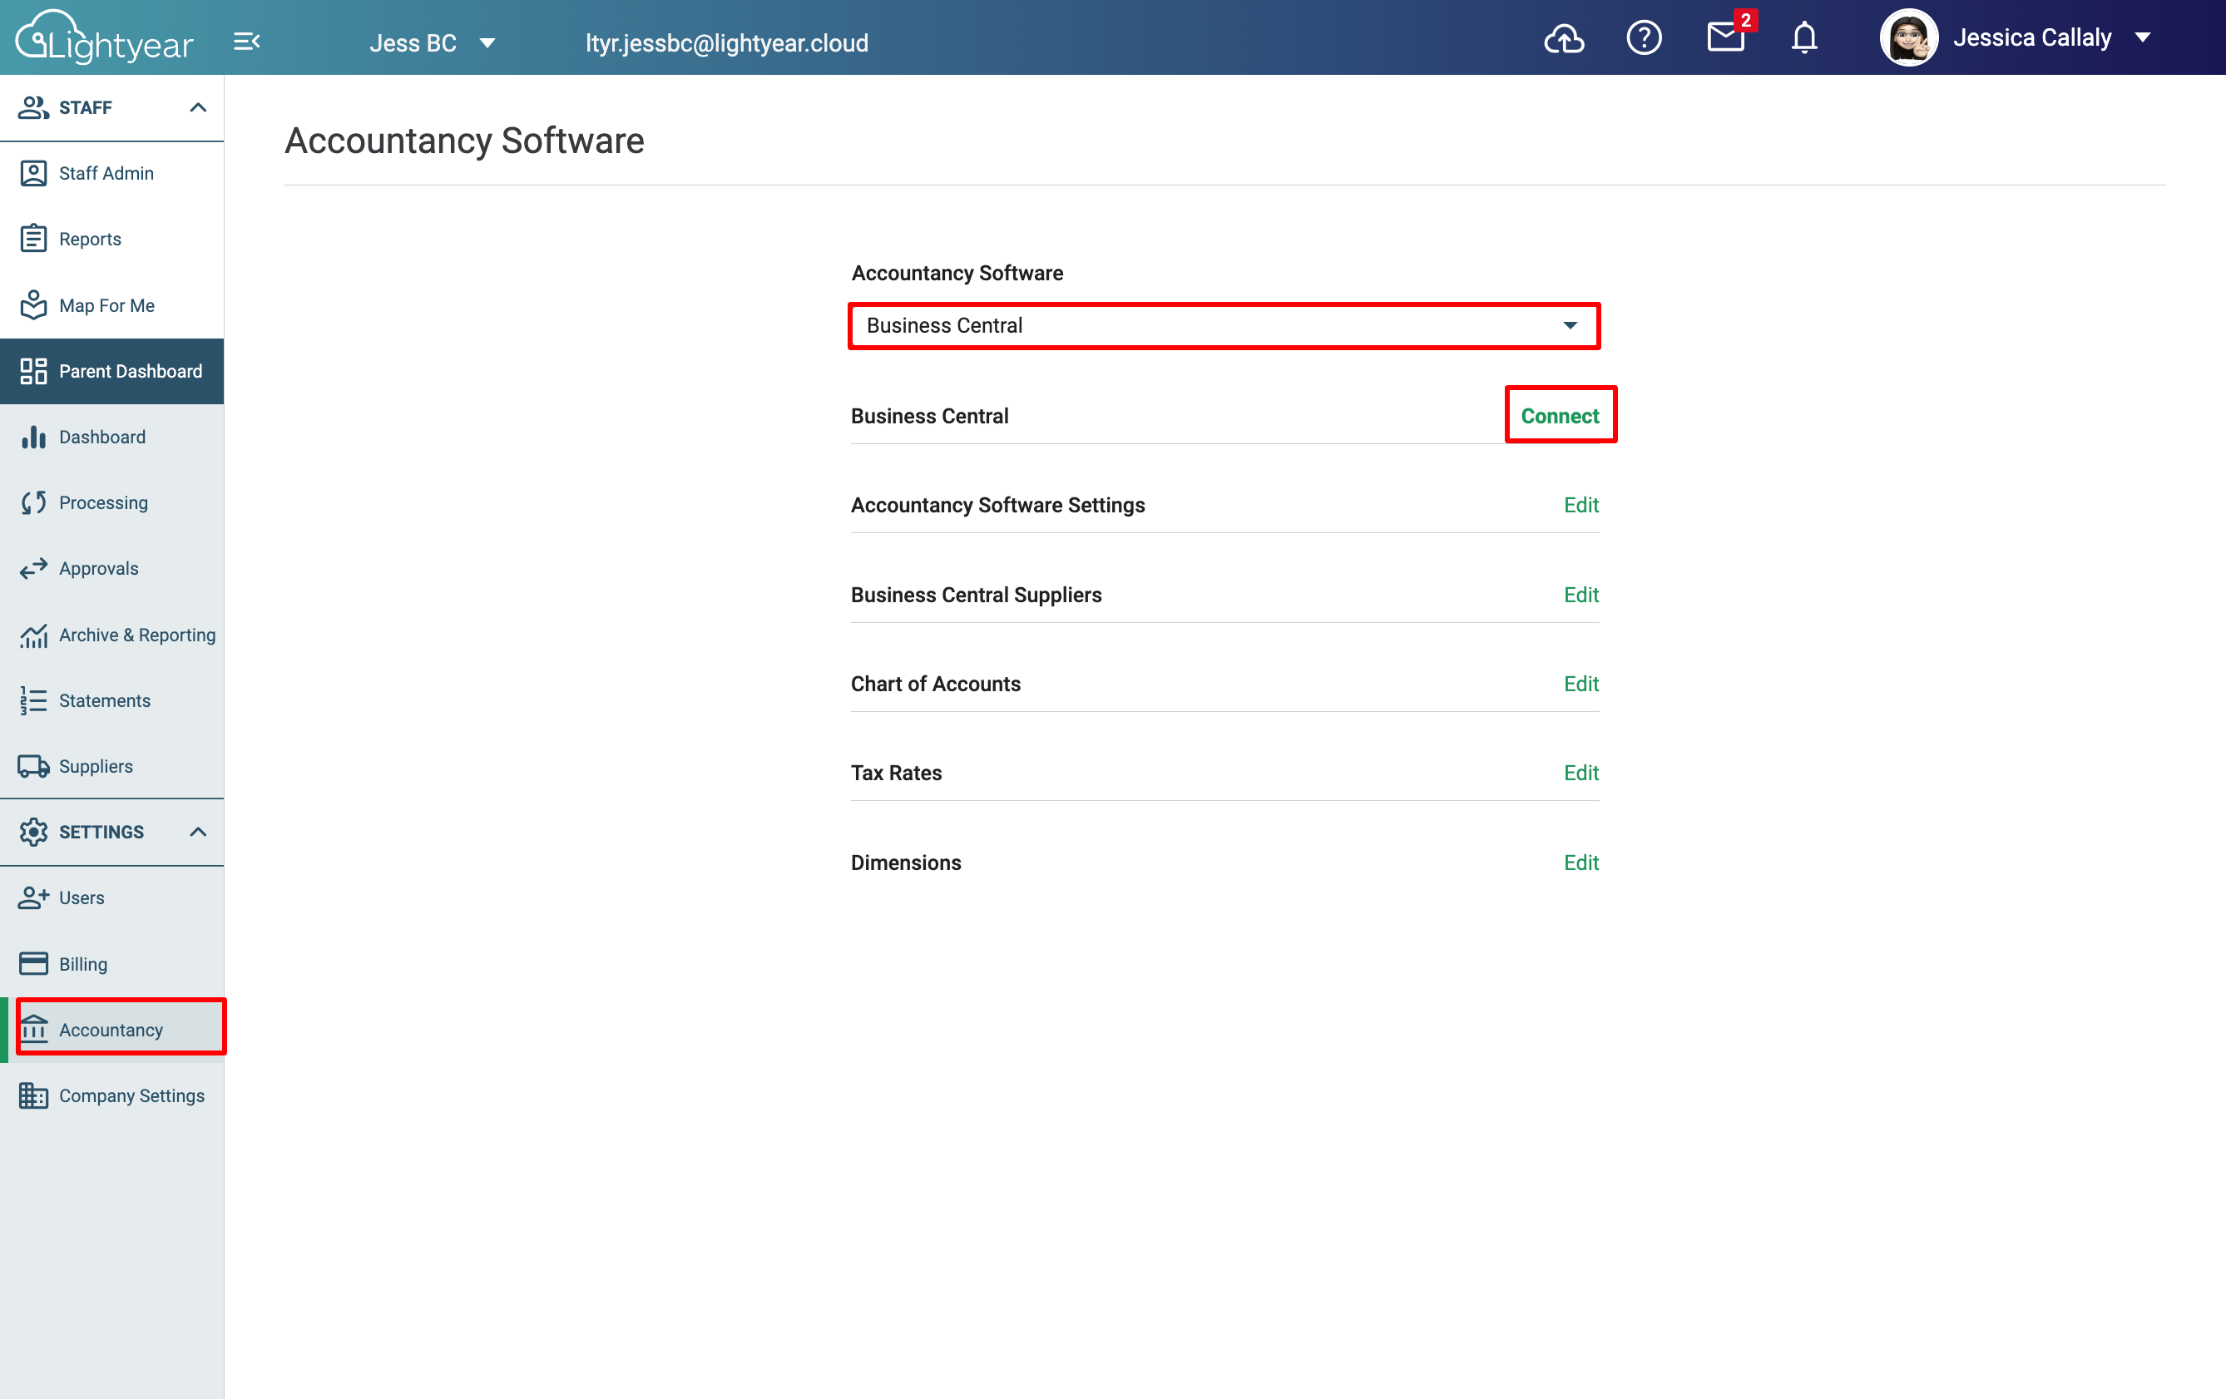Go to Staff Admin
Screen dimensions: 2226x1399
(x=111, y=173)
